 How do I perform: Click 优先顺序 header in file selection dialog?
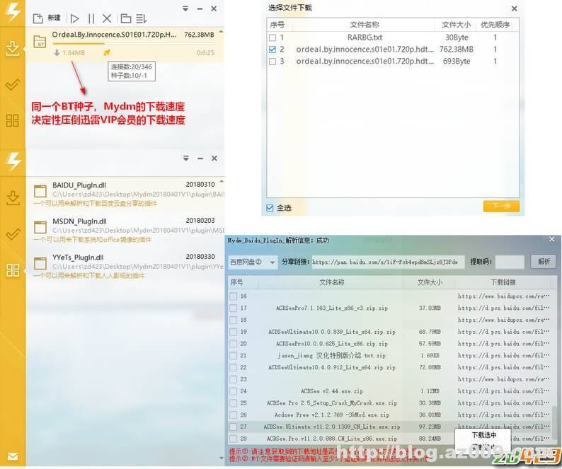[x=495, y=25]
